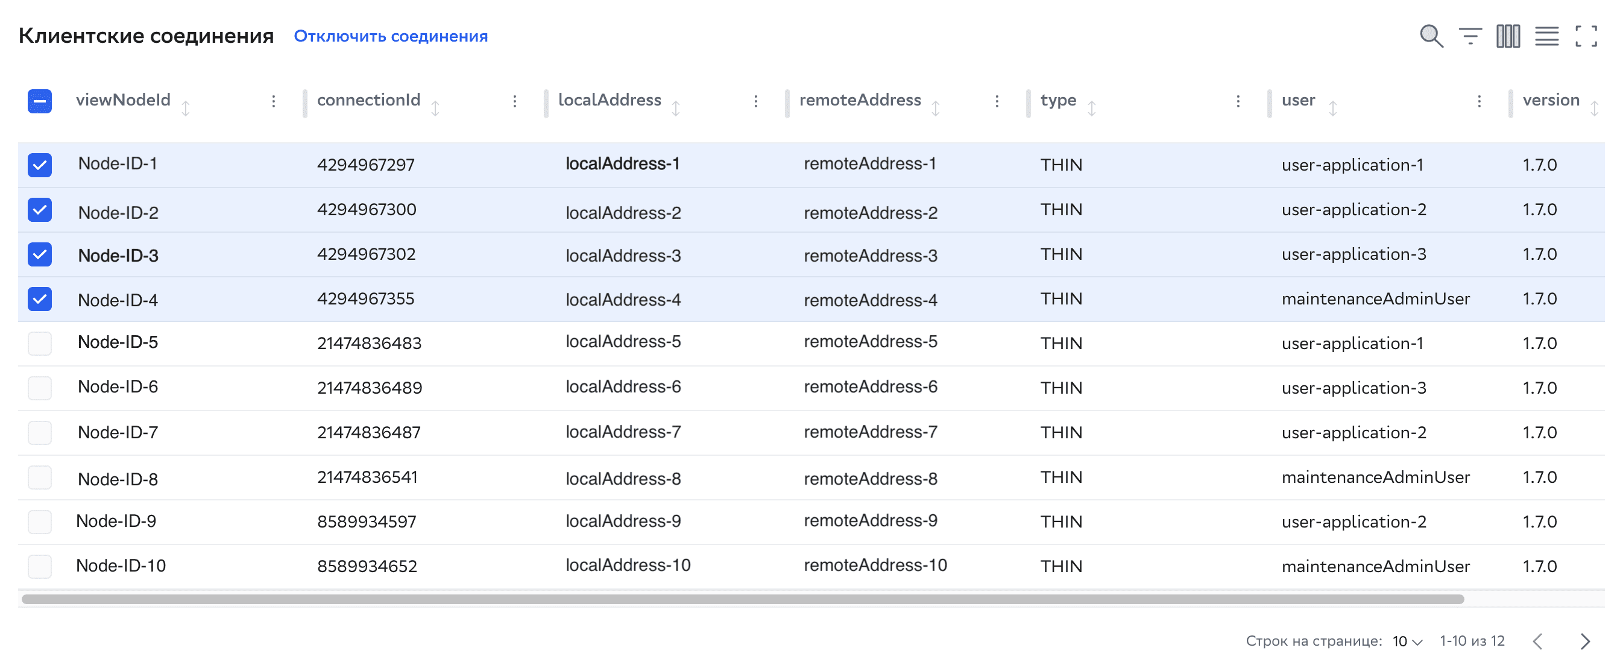Change row density with the lines icon
Image resolution: width=1623 pixels, height=668 pixels.
point(1546,37)
